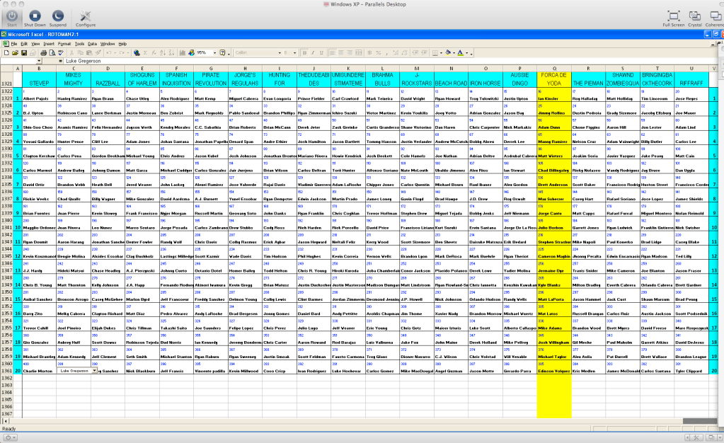Apply Percent style from the toolbar

point(378,52)
